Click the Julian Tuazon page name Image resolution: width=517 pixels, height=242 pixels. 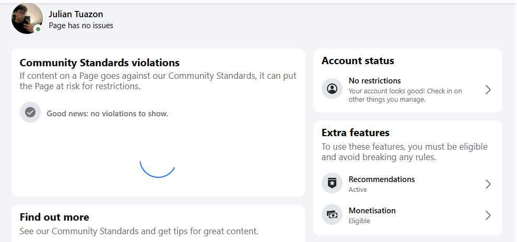point(76,14)
